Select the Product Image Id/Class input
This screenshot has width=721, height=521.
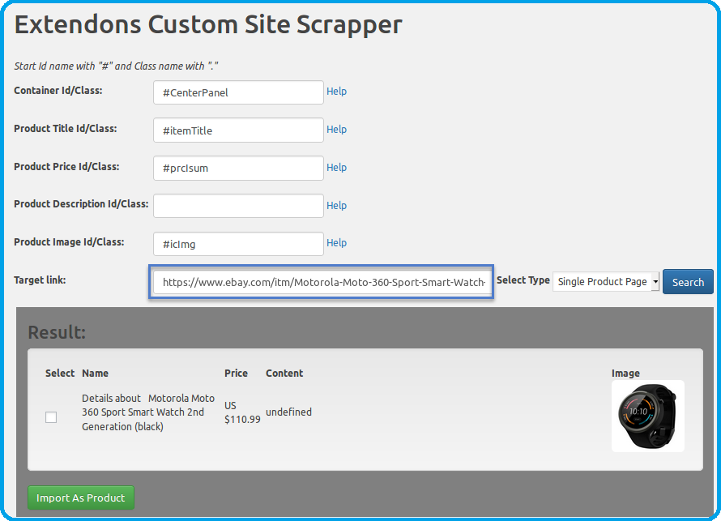[238, 244]
